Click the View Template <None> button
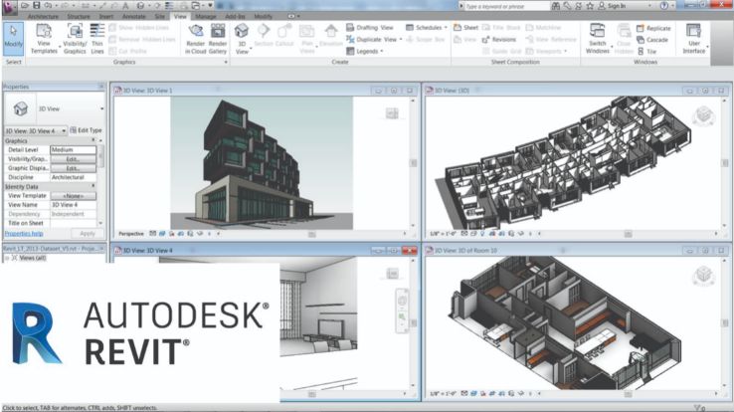This screenshot has width=734, height=412. [73, 196]
